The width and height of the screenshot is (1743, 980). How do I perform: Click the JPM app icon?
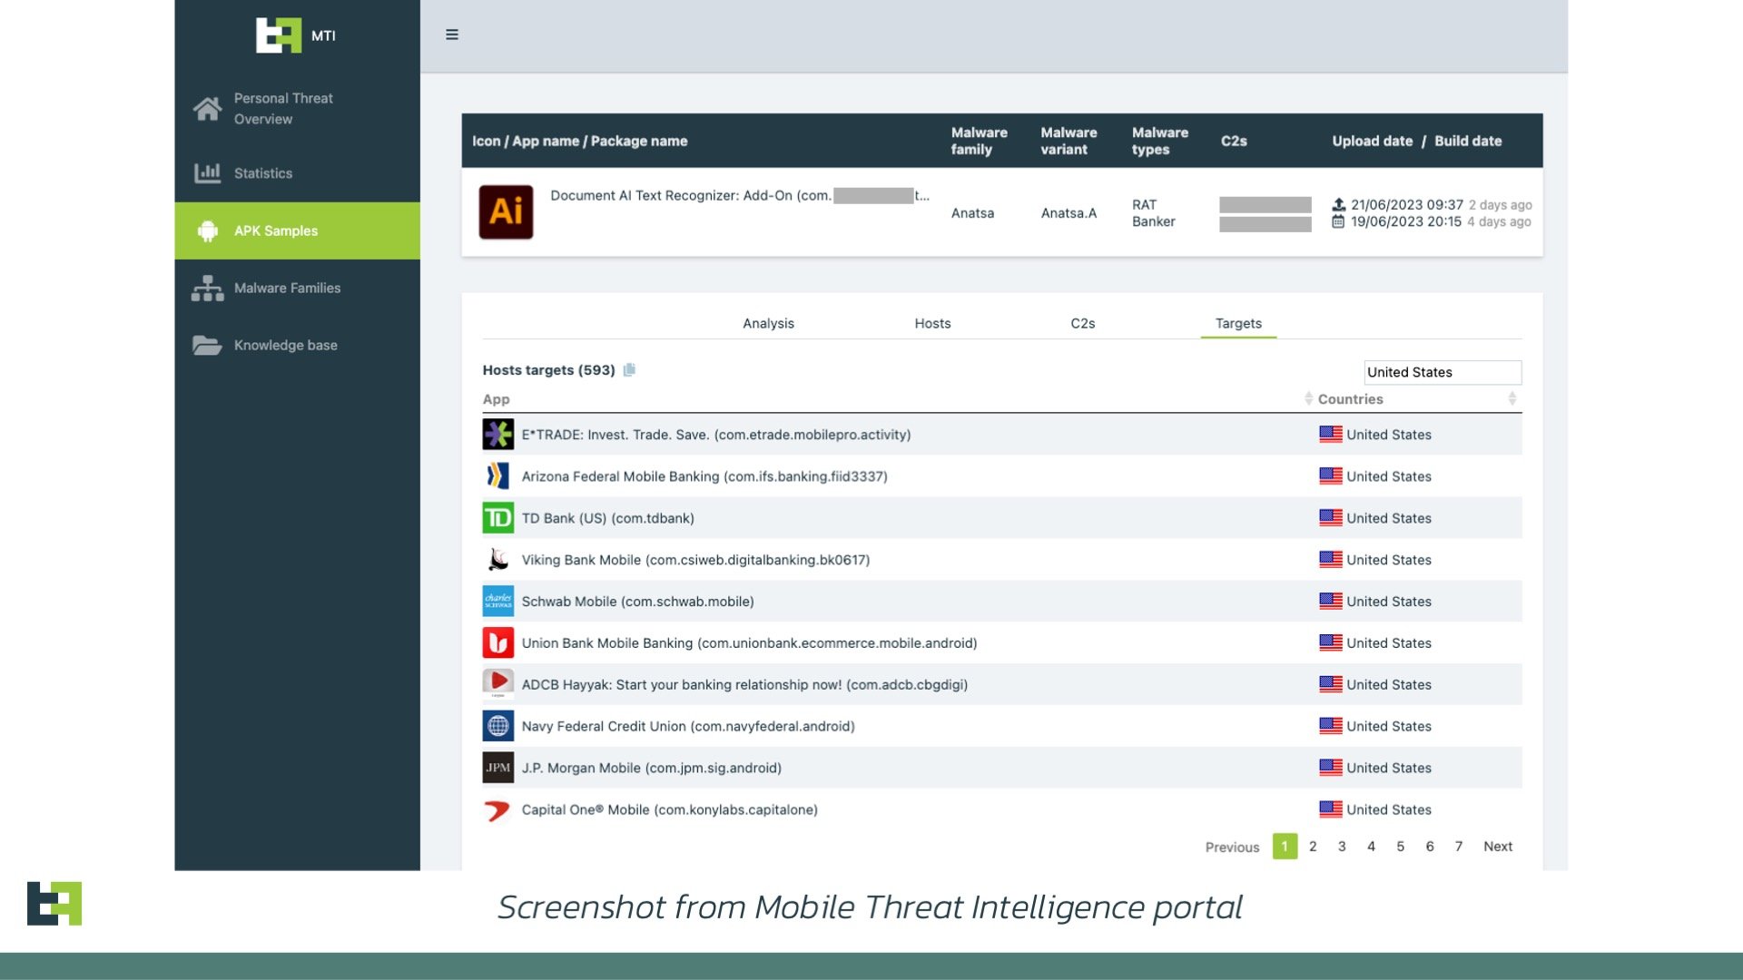[x=497, y=768]
